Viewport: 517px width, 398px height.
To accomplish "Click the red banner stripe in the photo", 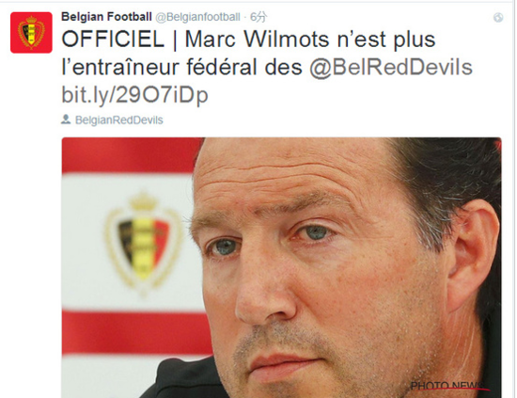I will 137,332.
